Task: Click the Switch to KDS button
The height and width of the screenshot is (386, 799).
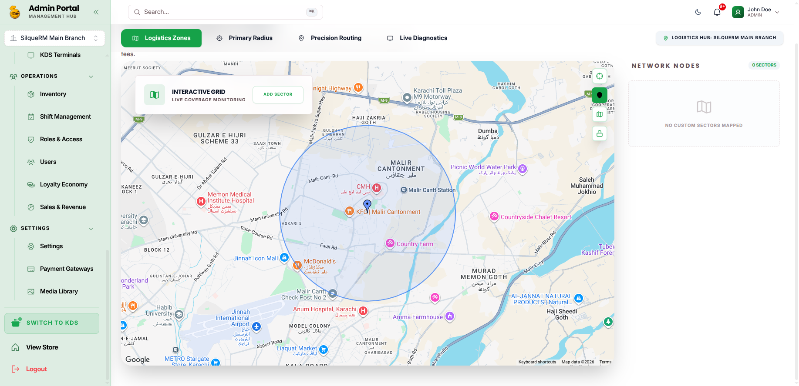Action: pyautogui.click(x=52, y=323)
